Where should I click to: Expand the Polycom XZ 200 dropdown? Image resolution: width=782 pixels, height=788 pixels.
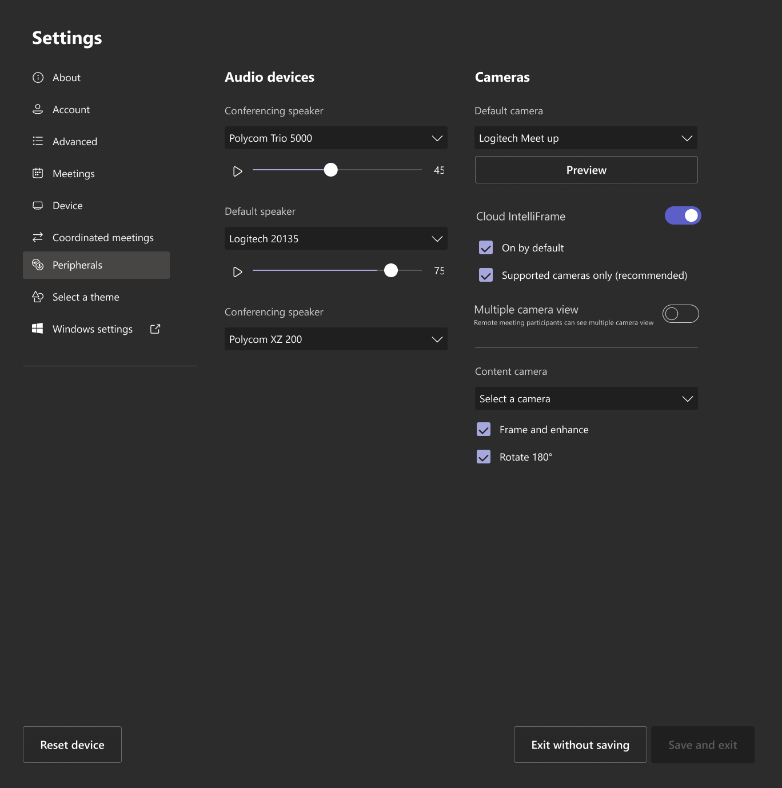(x=336, y=339)
